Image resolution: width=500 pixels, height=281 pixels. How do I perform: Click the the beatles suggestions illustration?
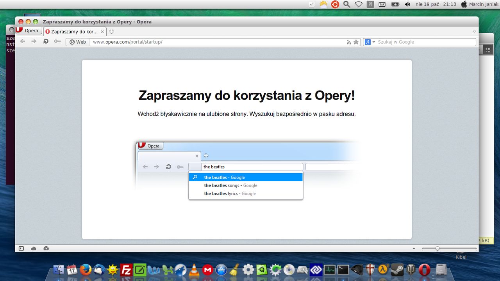[x=247, y=171]
